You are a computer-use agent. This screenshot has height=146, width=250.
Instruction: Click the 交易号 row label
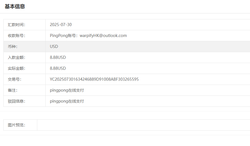click(15, 79)
